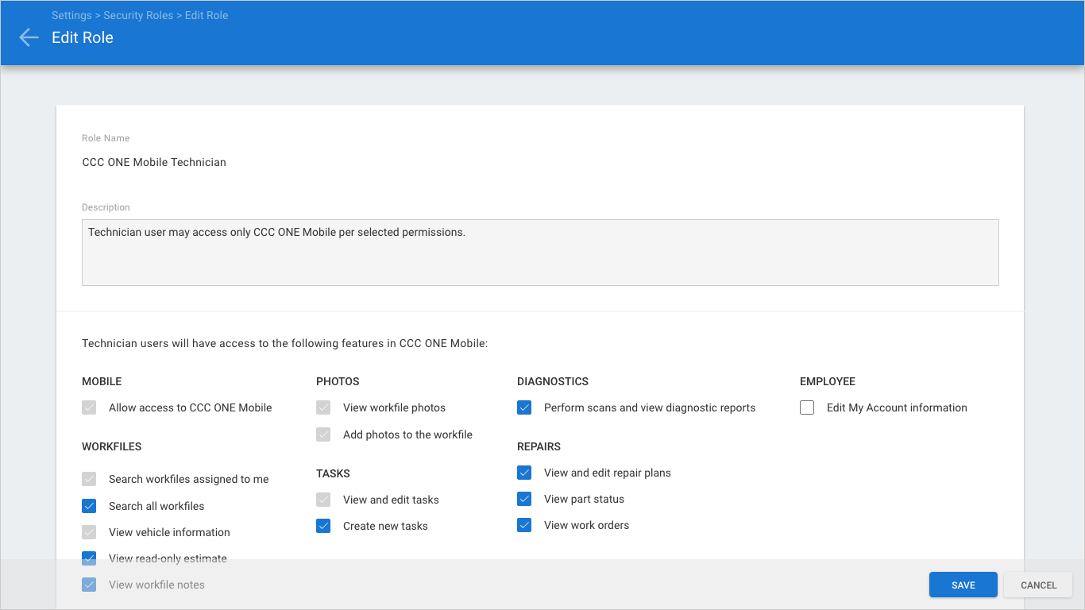Click inside the Description text area
Screen dimensions: 1085x610
pos(540,251)
